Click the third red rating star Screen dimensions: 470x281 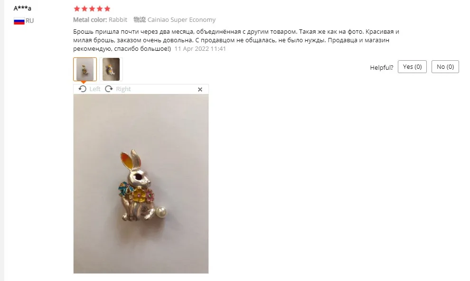click(92, 9)
